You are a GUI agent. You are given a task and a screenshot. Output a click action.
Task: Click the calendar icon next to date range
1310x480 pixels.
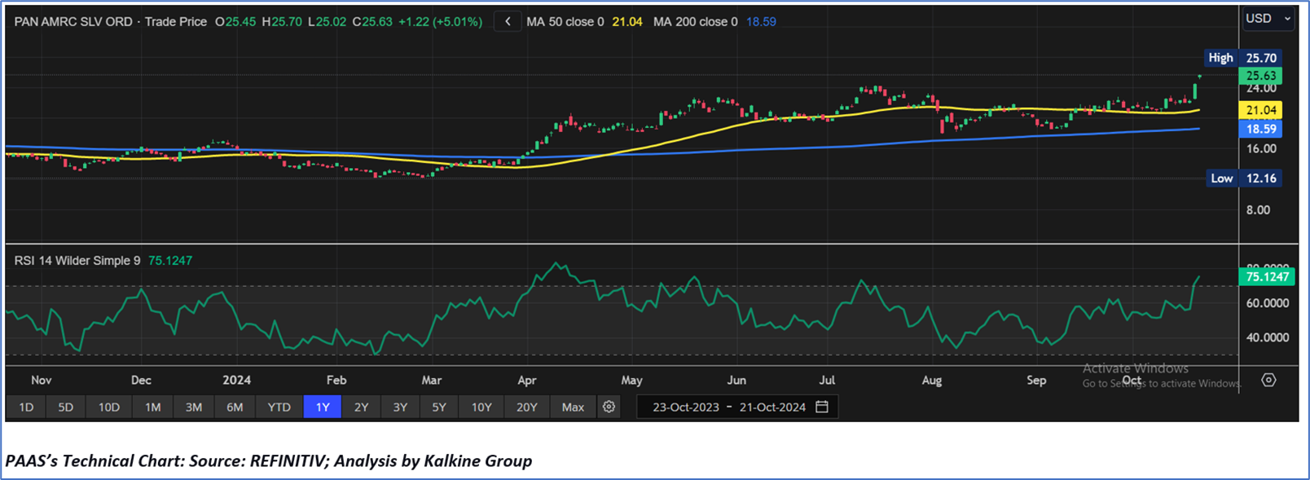[x=822, y=407]
